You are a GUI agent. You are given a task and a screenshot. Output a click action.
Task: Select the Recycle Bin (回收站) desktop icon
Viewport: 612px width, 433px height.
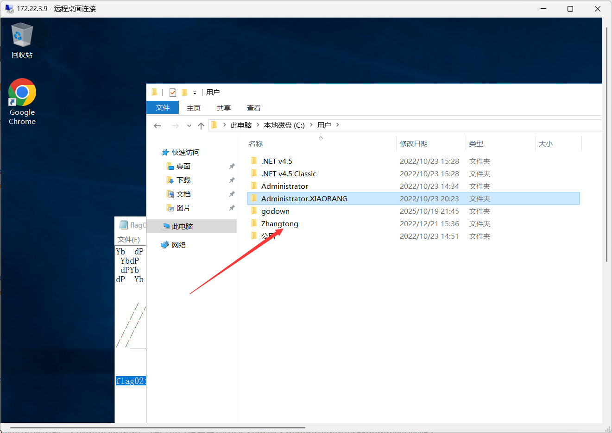[22, 36]
